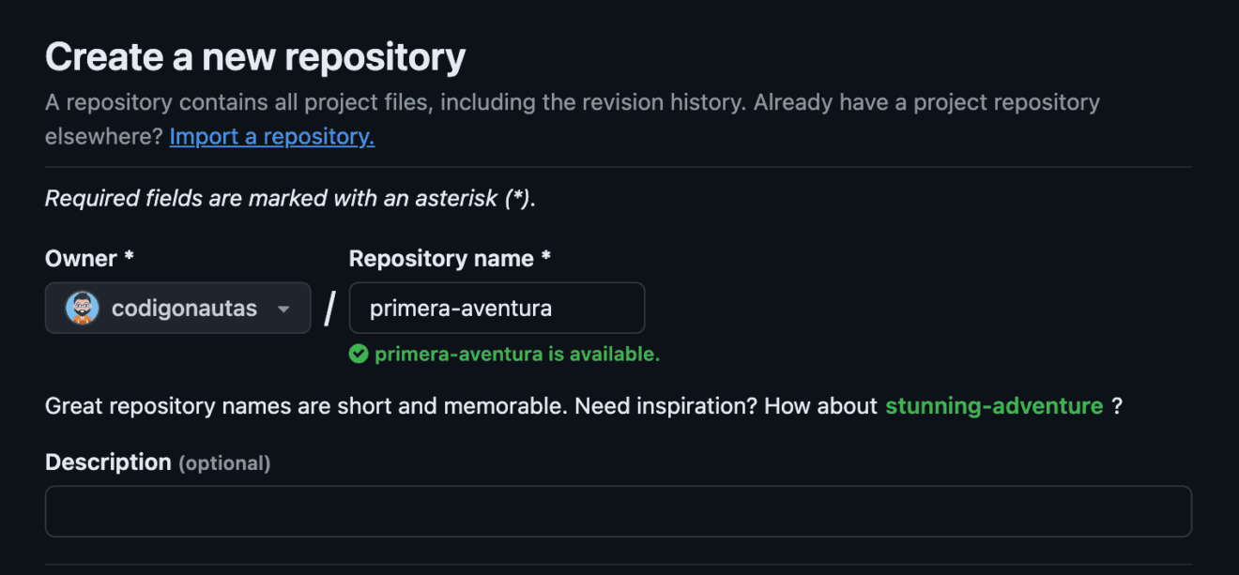Click the "A repository contains all project files" paragraph
The height and width of the screenshot is (575, 1239).
[x=573, y=119]
